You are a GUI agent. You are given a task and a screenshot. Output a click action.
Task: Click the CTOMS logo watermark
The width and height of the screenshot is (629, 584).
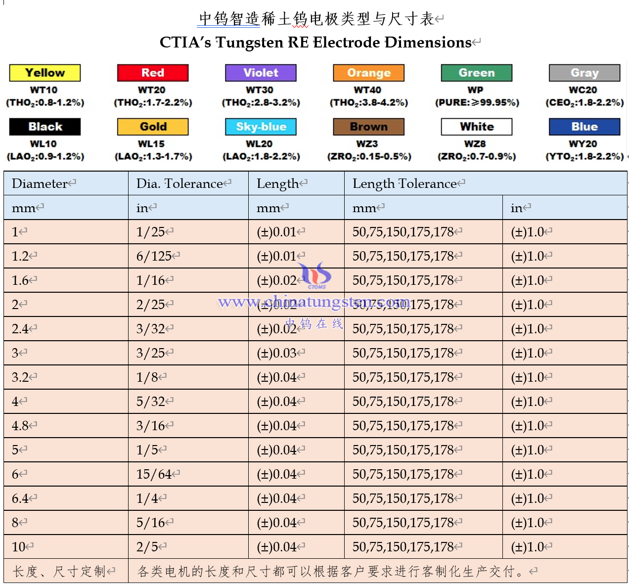click(316, 275)
